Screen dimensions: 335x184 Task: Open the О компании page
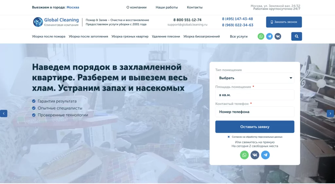click(136, 7)
